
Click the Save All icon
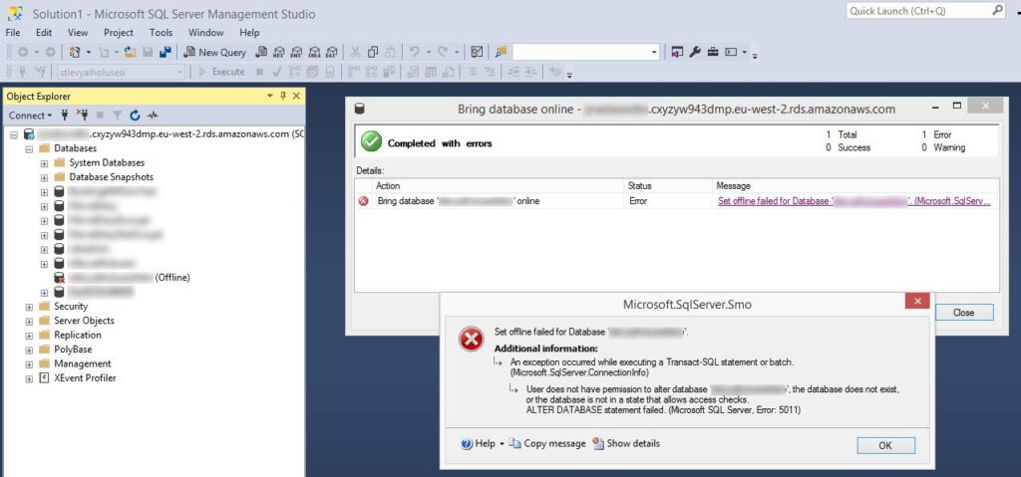coord(166,52)
